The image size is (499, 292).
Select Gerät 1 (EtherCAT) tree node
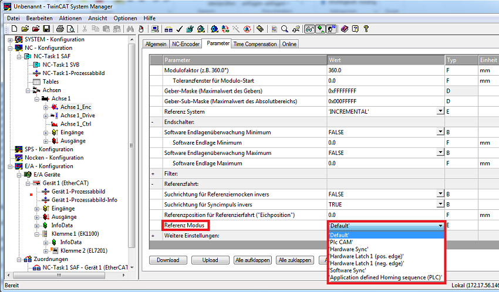pos(66,183)
